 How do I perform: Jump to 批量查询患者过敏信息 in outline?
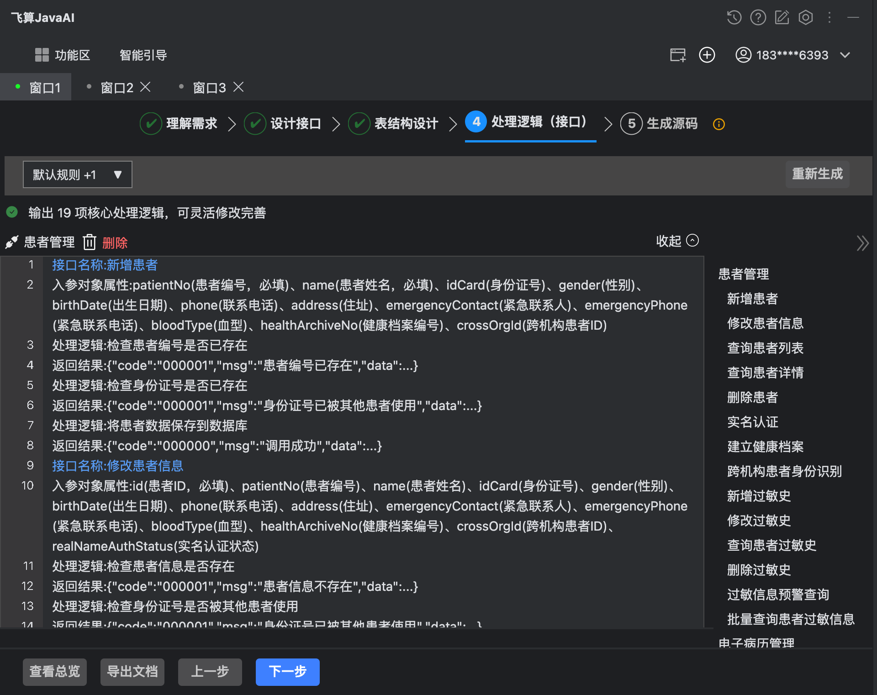click(791, 619)
